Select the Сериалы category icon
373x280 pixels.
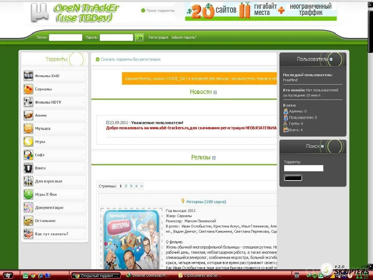[x=28, y=89]
